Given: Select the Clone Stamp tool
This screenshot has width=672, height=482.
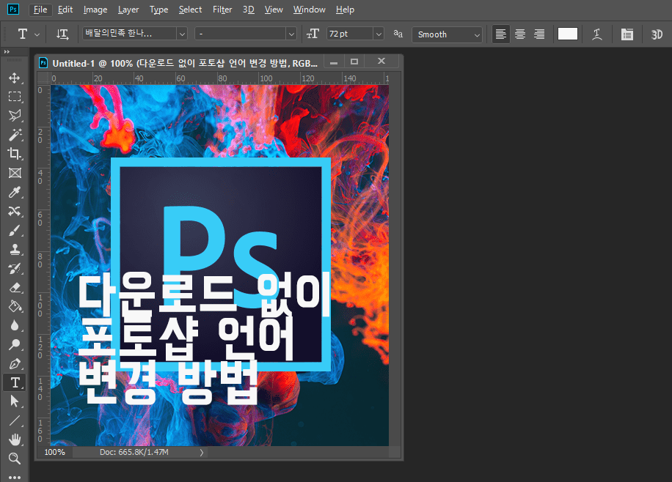Looking at the screenshot, I should 15,249.
